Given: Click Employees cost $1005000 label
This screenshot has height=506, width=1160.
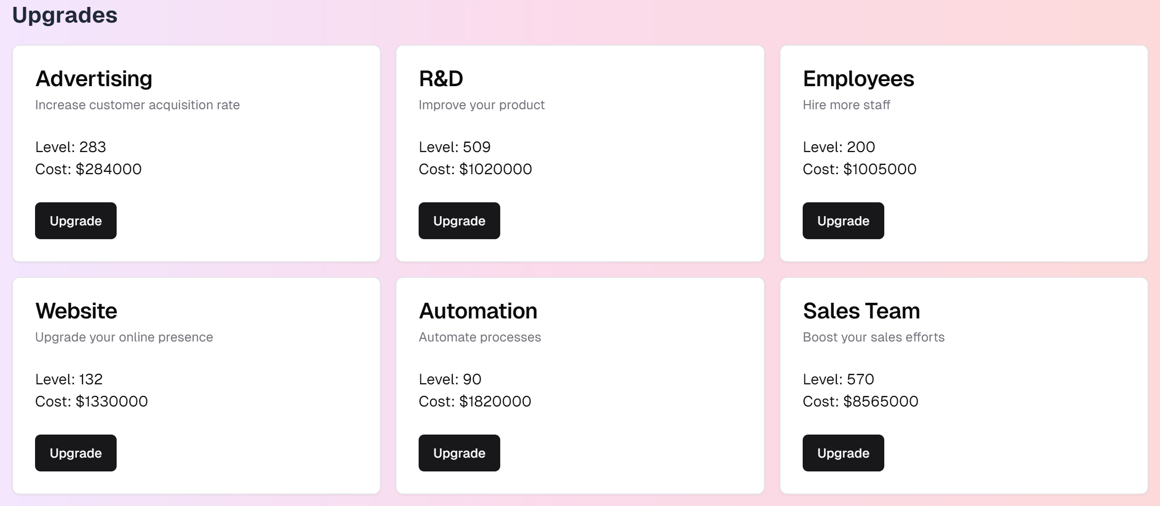Looking at the screenshot, I should point(859,169).
